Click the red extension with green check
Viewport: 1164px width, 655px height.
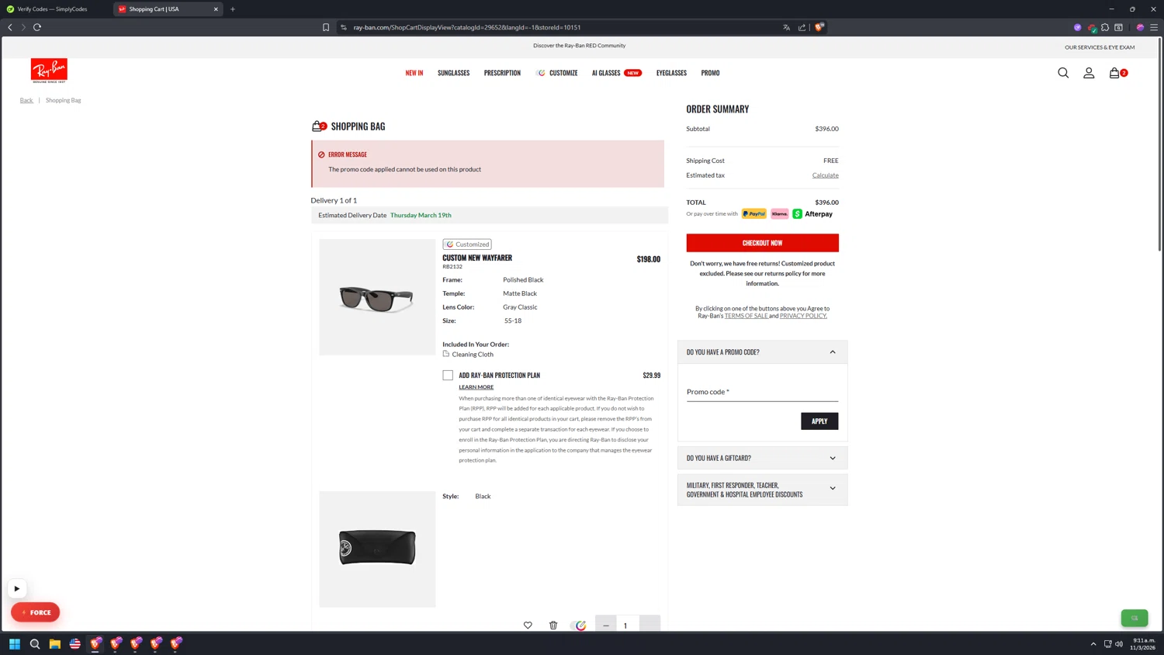click(1092, 28)
